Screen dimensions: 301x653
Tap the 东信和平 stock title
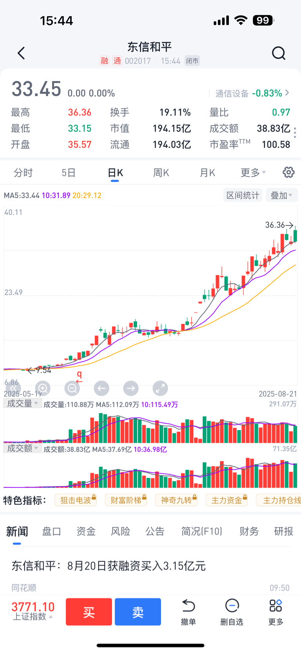[x=150, y=47]
